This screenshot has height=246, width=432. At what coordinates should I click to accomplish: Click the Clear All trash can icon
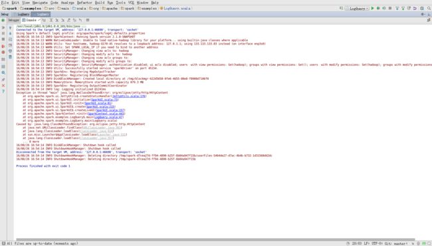[10, 57]
